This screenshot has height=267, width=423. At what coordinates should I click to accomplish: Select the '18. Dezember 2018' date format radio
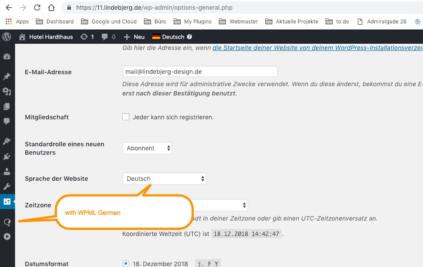[x=126, y=263]
